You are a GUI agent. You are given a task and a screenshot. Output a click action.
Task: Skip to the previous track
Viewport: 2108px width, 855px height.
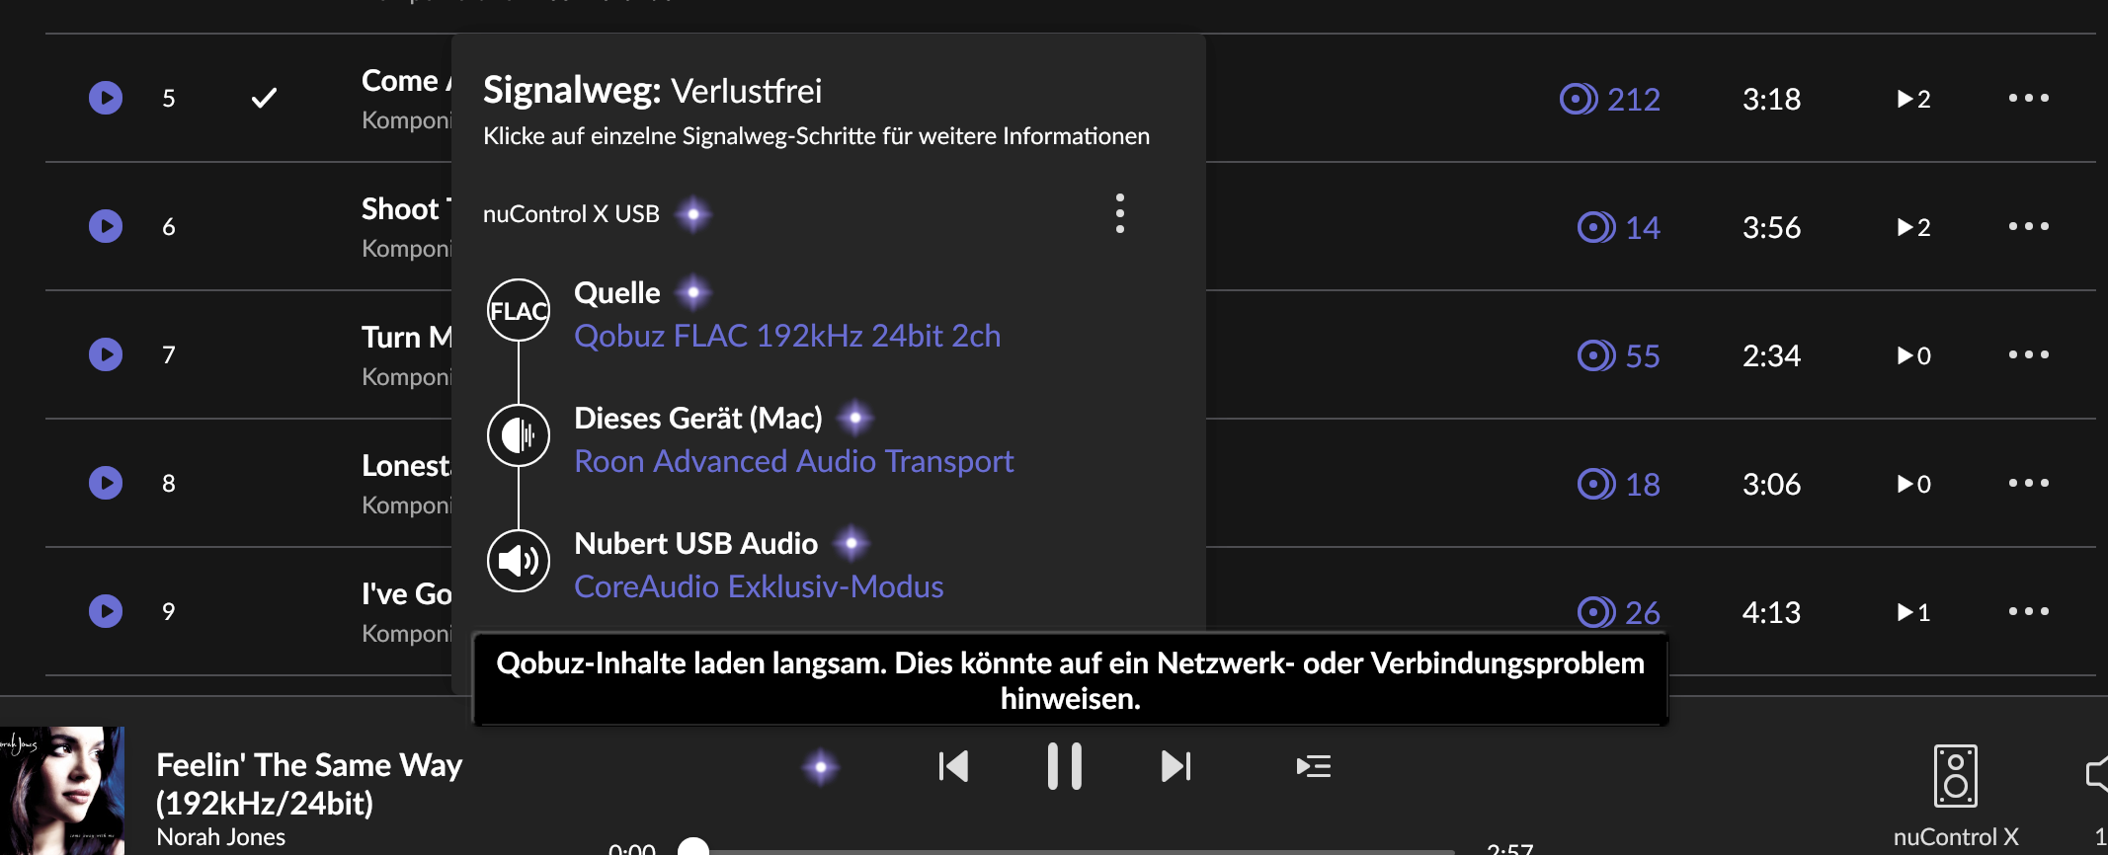[x=953, y=766]
